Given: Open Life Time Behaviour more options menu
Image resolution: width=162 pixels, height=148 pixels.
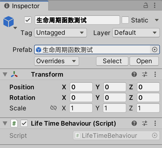Looking at the screenshot, I should [155, 123].
